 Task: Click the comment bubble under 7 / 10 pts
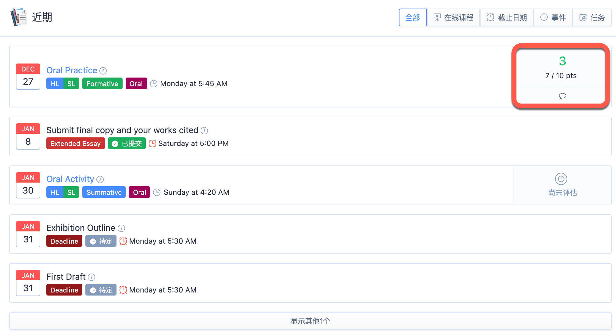pos(562,96)
